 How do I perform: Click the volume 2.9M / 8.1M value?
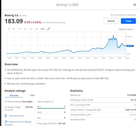[x=130, y=110]
